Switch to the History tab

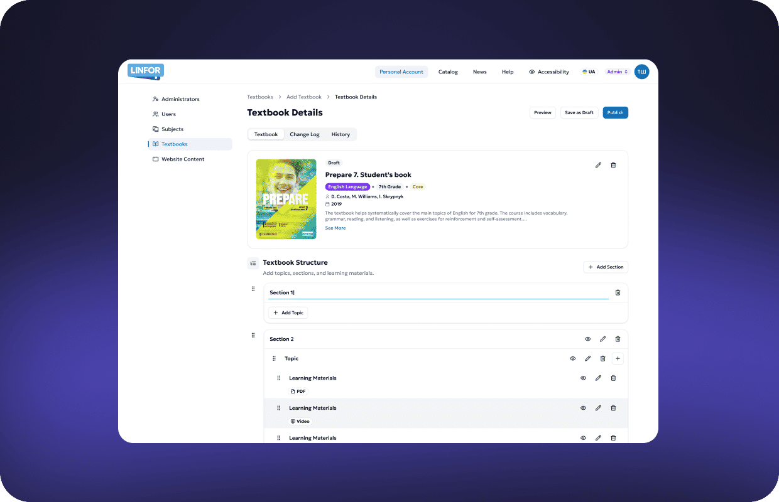[x=340, y=134]
